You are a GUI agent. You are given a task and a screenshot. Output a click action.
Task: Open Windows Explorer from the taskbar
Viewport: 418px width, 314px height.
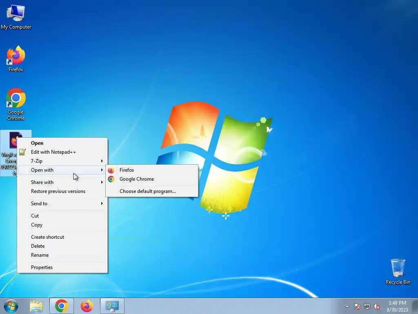point(36,306)
